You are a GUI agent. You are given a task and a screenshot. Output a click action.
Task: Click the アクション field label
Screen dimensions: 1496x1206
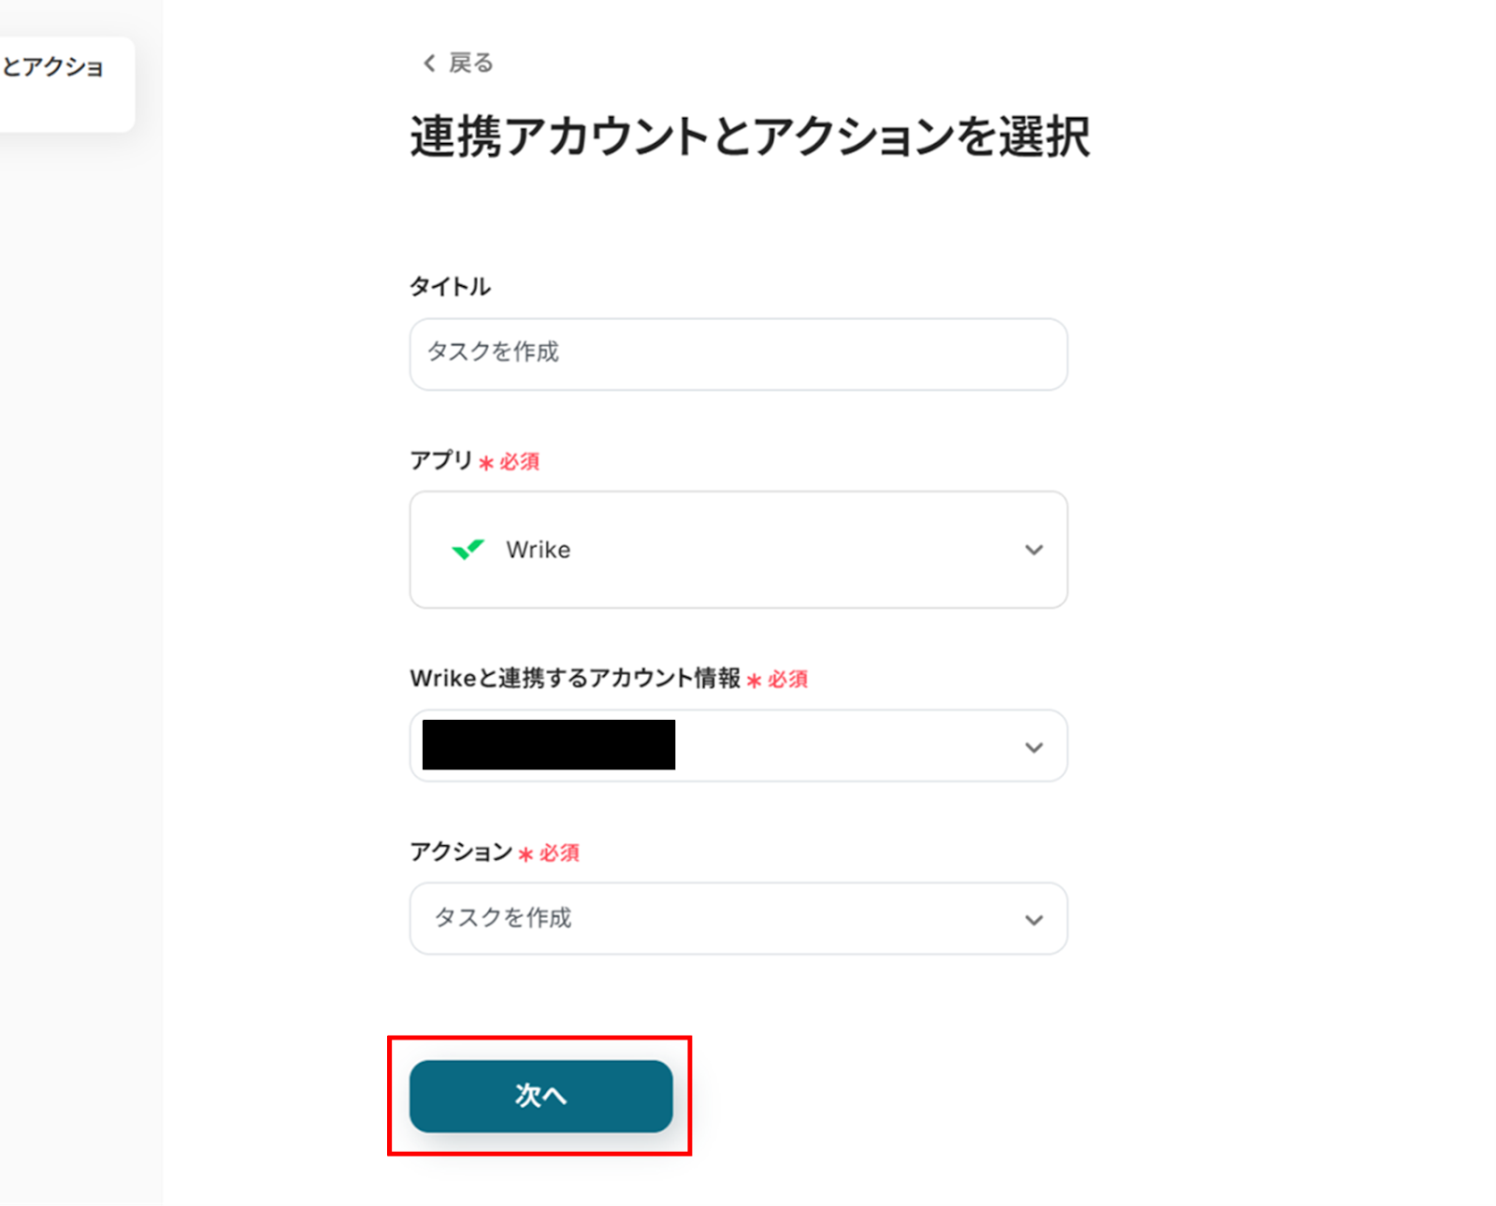click(461, 852)
